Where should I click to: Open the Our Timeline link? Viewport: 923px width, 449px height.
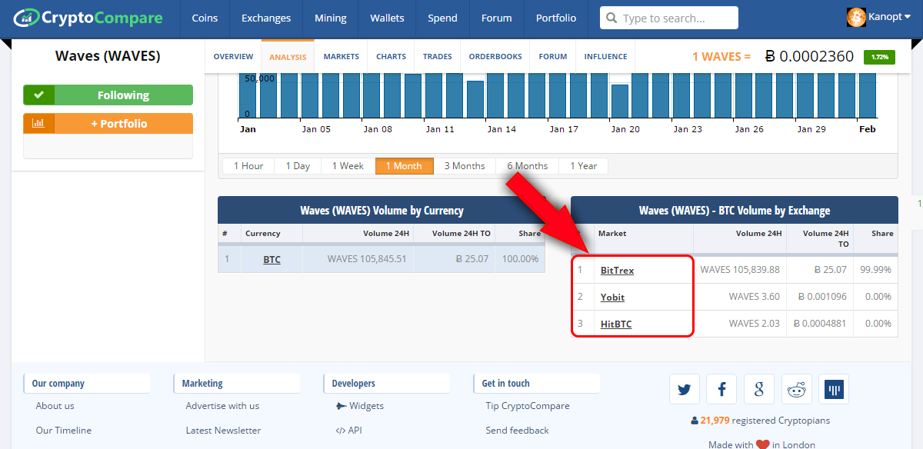coord(63,431)
